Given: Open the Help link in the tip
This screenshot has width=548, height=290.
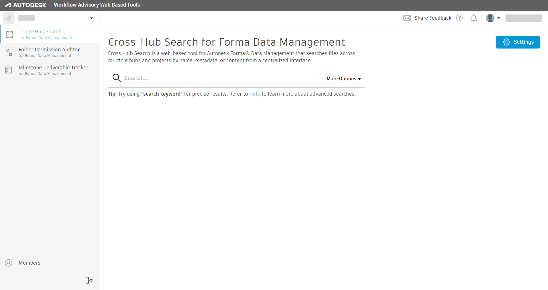Looking at the screenshot, I should click(x=255, y=94).
